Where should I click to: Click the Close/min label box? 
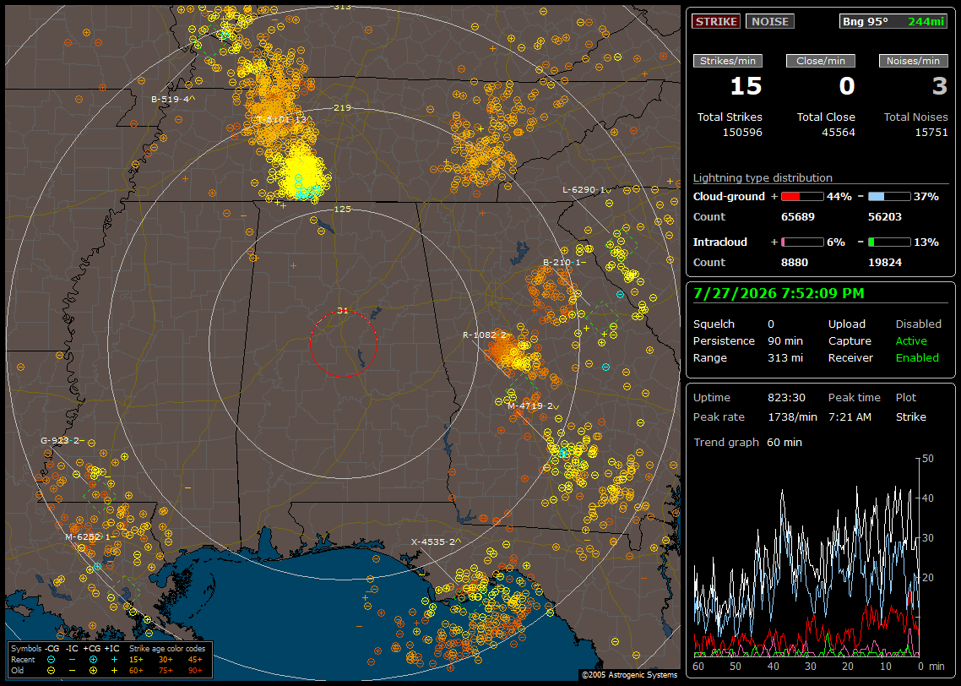[x=821, y=61]
